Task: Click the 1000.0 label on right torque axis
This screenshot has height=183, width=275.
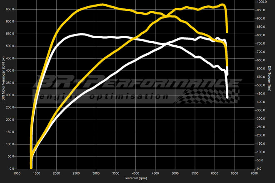Action: (x=262, y=2)
